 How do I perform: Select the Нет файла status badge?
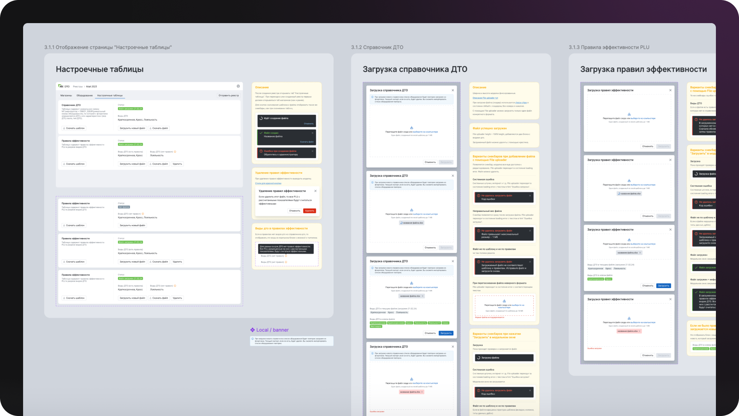pos(124,207)
